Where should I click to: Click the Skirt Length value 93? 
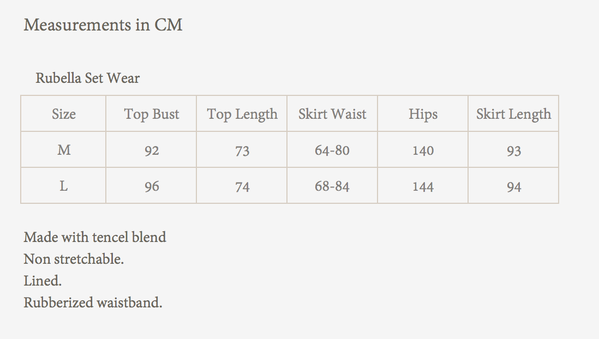click(514, 151)
